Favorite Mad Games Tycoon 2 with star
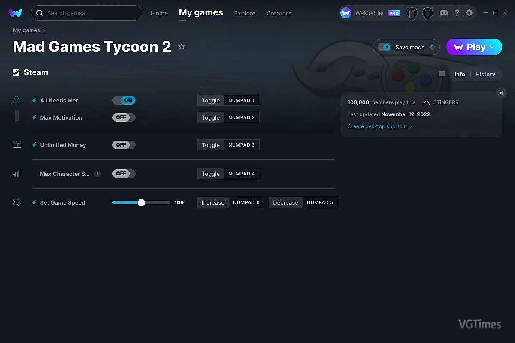The image size is (515, 343). coord(182,46)
